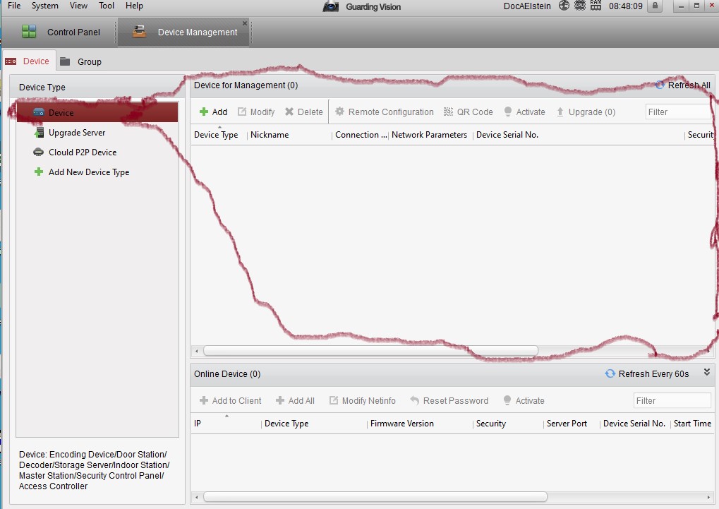719x509 pixels.
Task: Click right arrow of Online Device scrollbar
Action: coord(708,496)
